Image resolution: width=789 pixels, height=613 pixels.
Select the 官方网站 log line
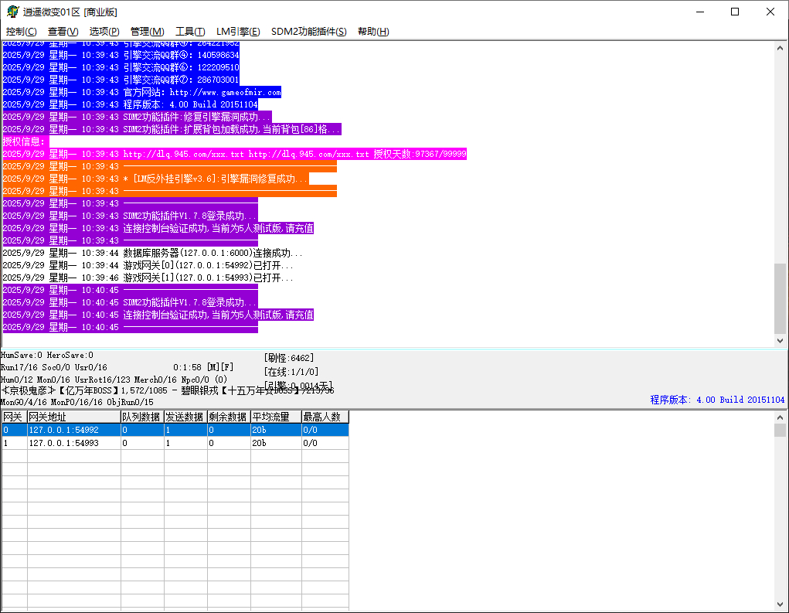pos(141,92)
